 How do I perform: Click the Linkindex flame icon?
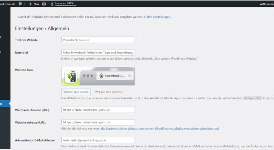(x=52, y=4)
